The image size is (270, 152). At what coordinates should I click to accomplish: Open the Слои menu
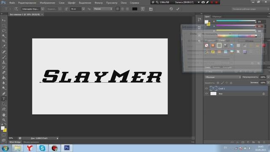(62, 3)
